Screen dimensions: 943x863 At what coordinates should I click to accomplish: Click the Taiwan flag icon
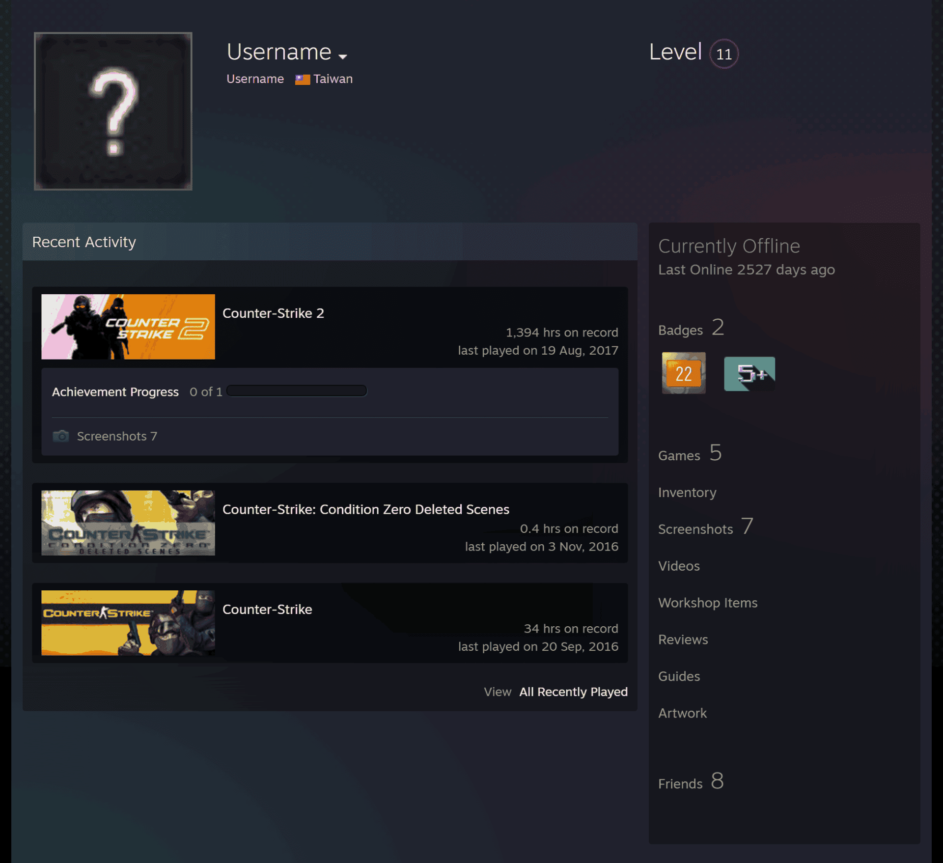302,79
